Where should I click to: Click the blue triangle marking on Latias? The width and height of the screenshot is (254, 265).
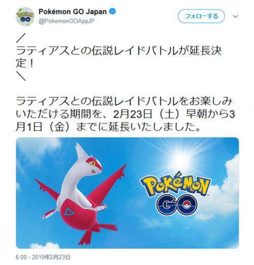tap(69, 212)
